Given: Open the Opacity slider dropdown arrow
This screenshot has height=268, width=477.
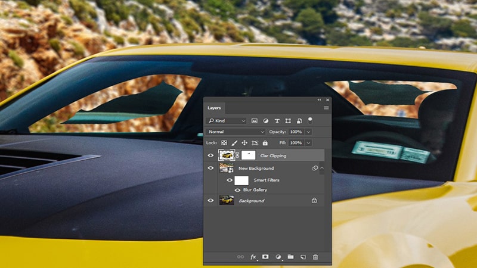Looking at the screenshot, I should (x=308, y=132).
